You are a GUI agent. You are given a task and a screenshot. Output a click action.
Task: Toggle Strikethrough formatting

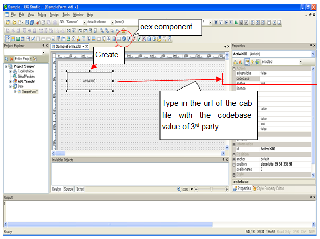point(226,22)
